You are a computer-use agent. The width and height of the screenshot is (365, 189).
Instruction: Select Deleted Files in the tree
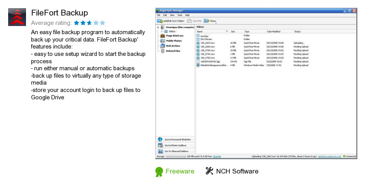(x=173, y=51)
